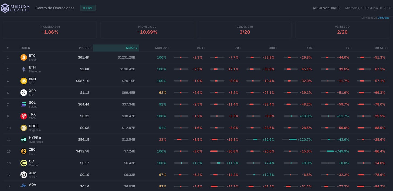Click the ZEC price $432.58

tap(83, 151)
